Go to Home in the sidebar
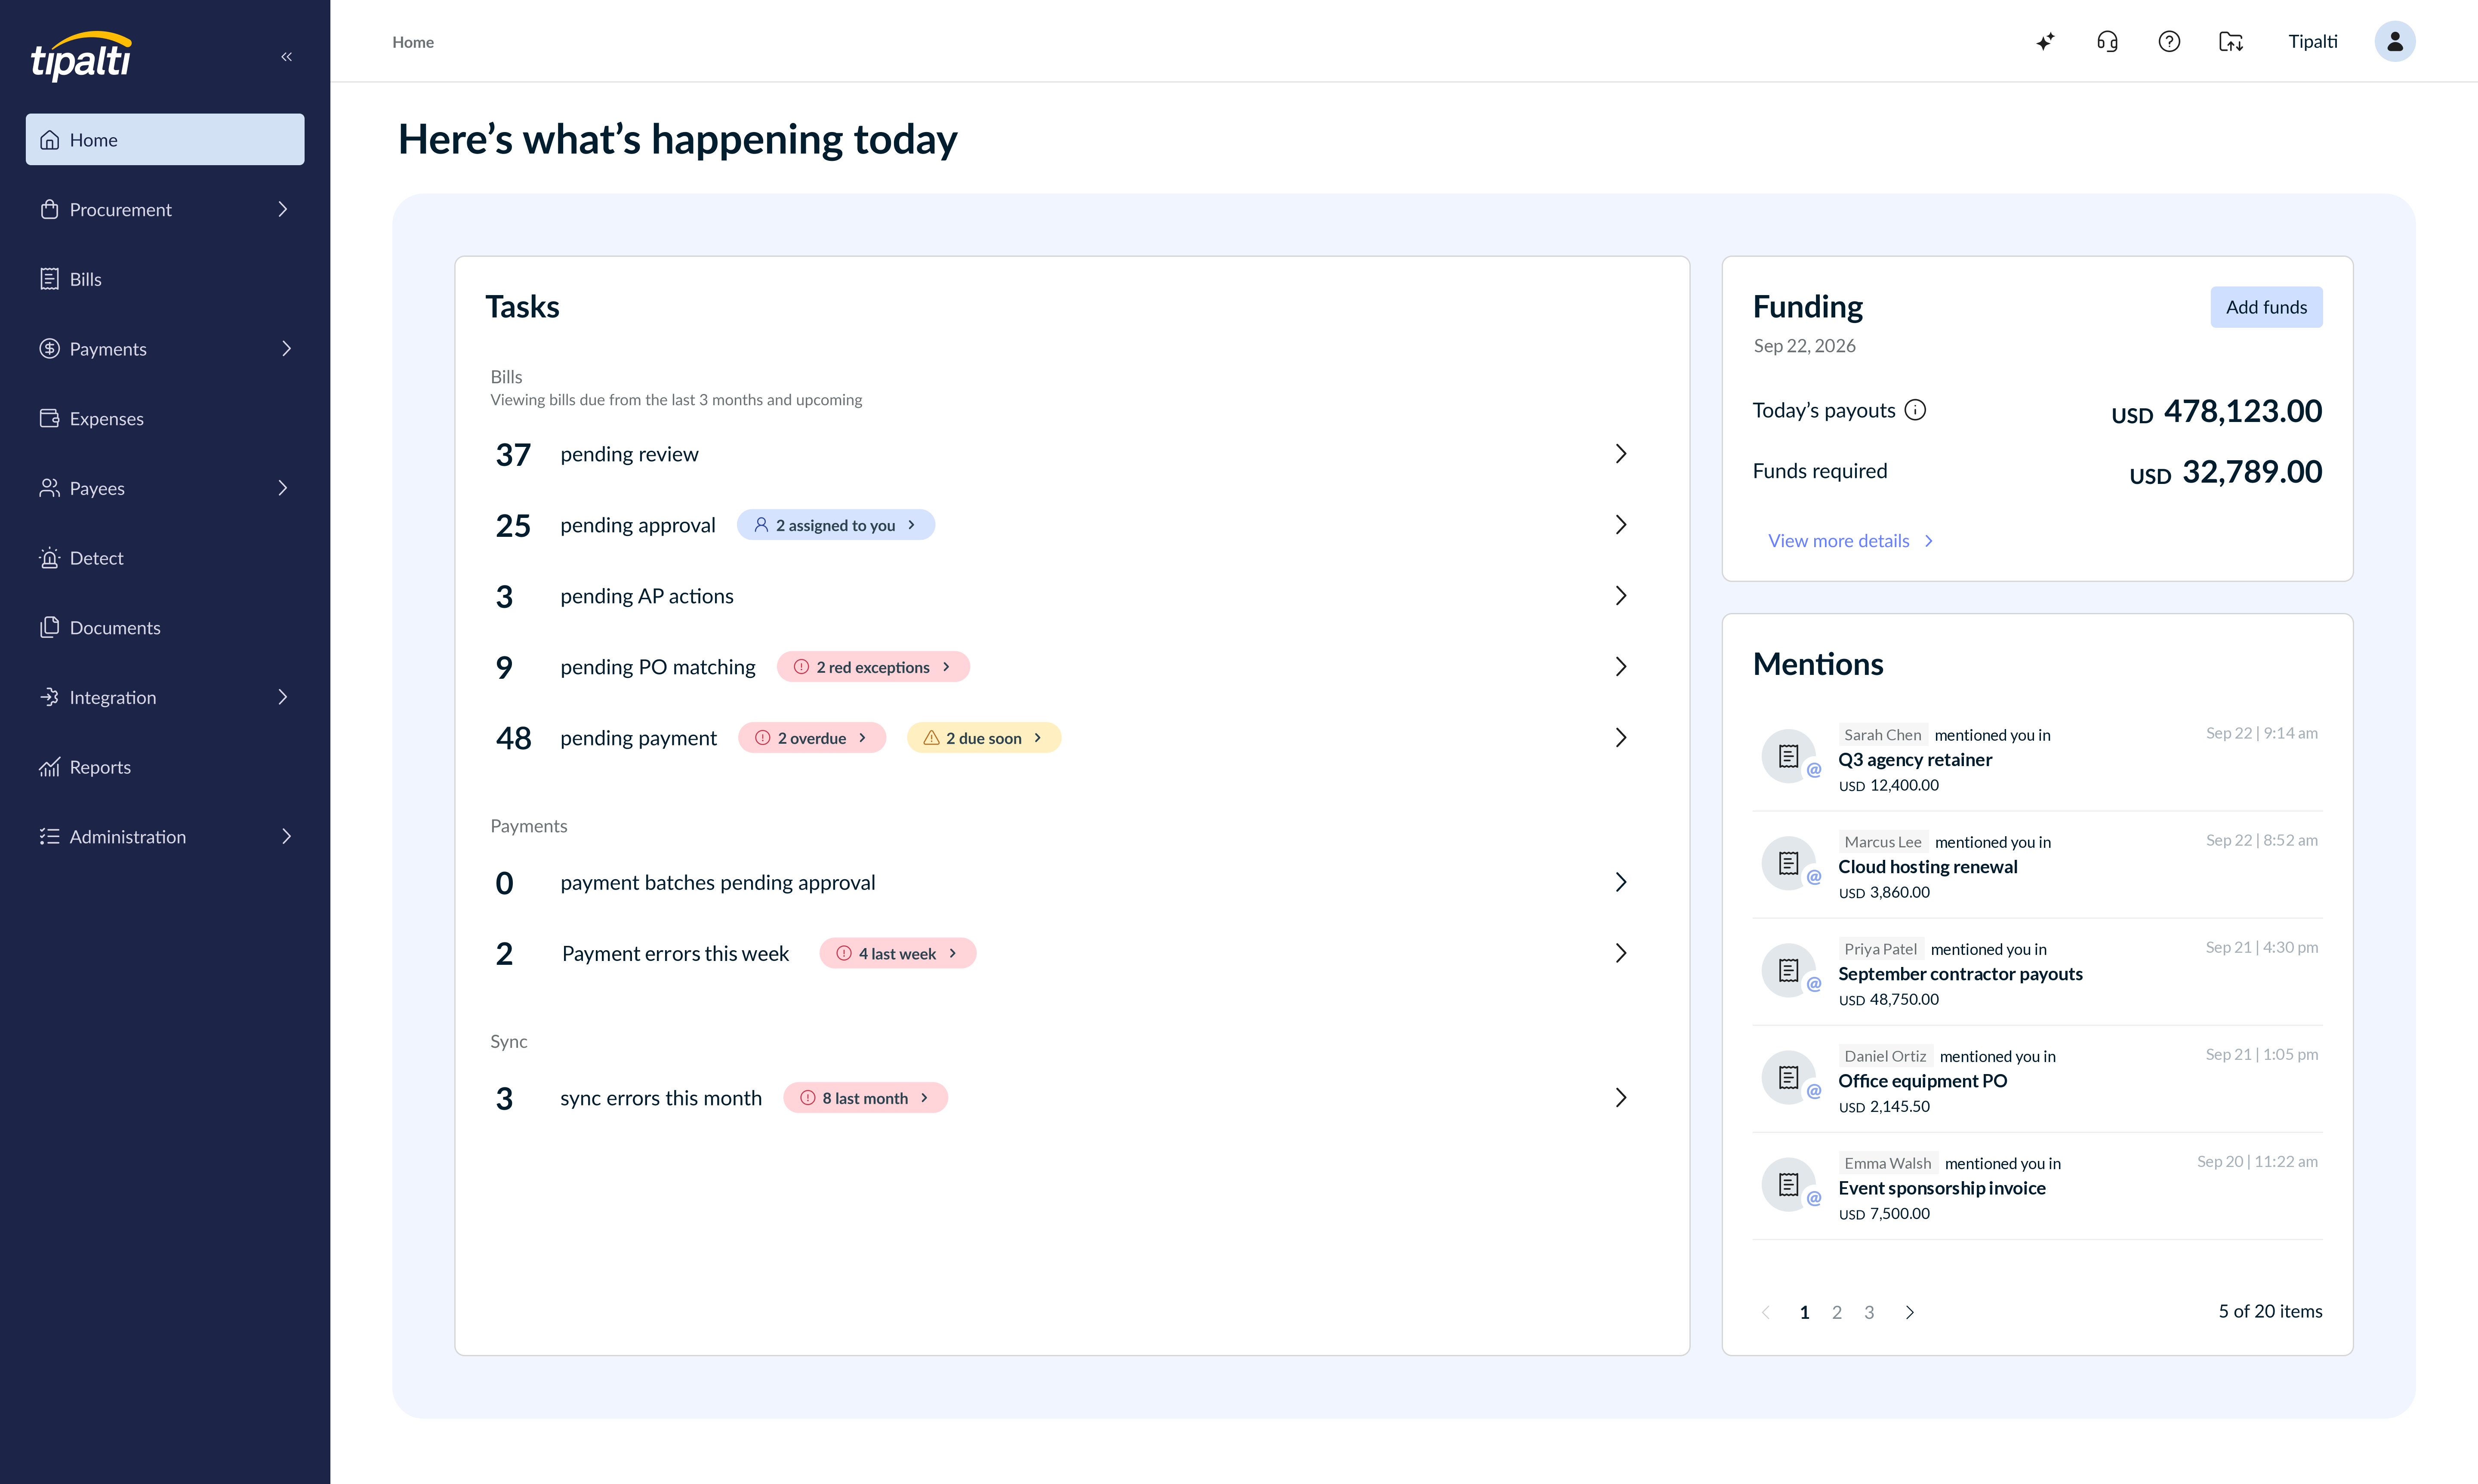The image size is (2478, 1484). [x=165, y=139]
